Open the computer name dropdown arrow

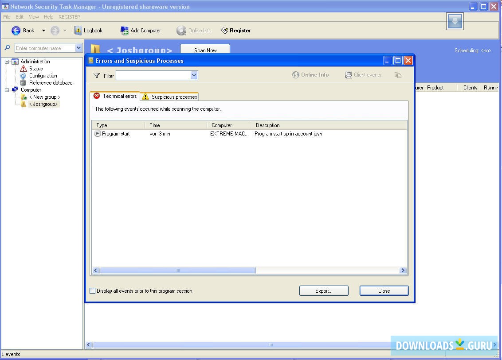point(79,48)
